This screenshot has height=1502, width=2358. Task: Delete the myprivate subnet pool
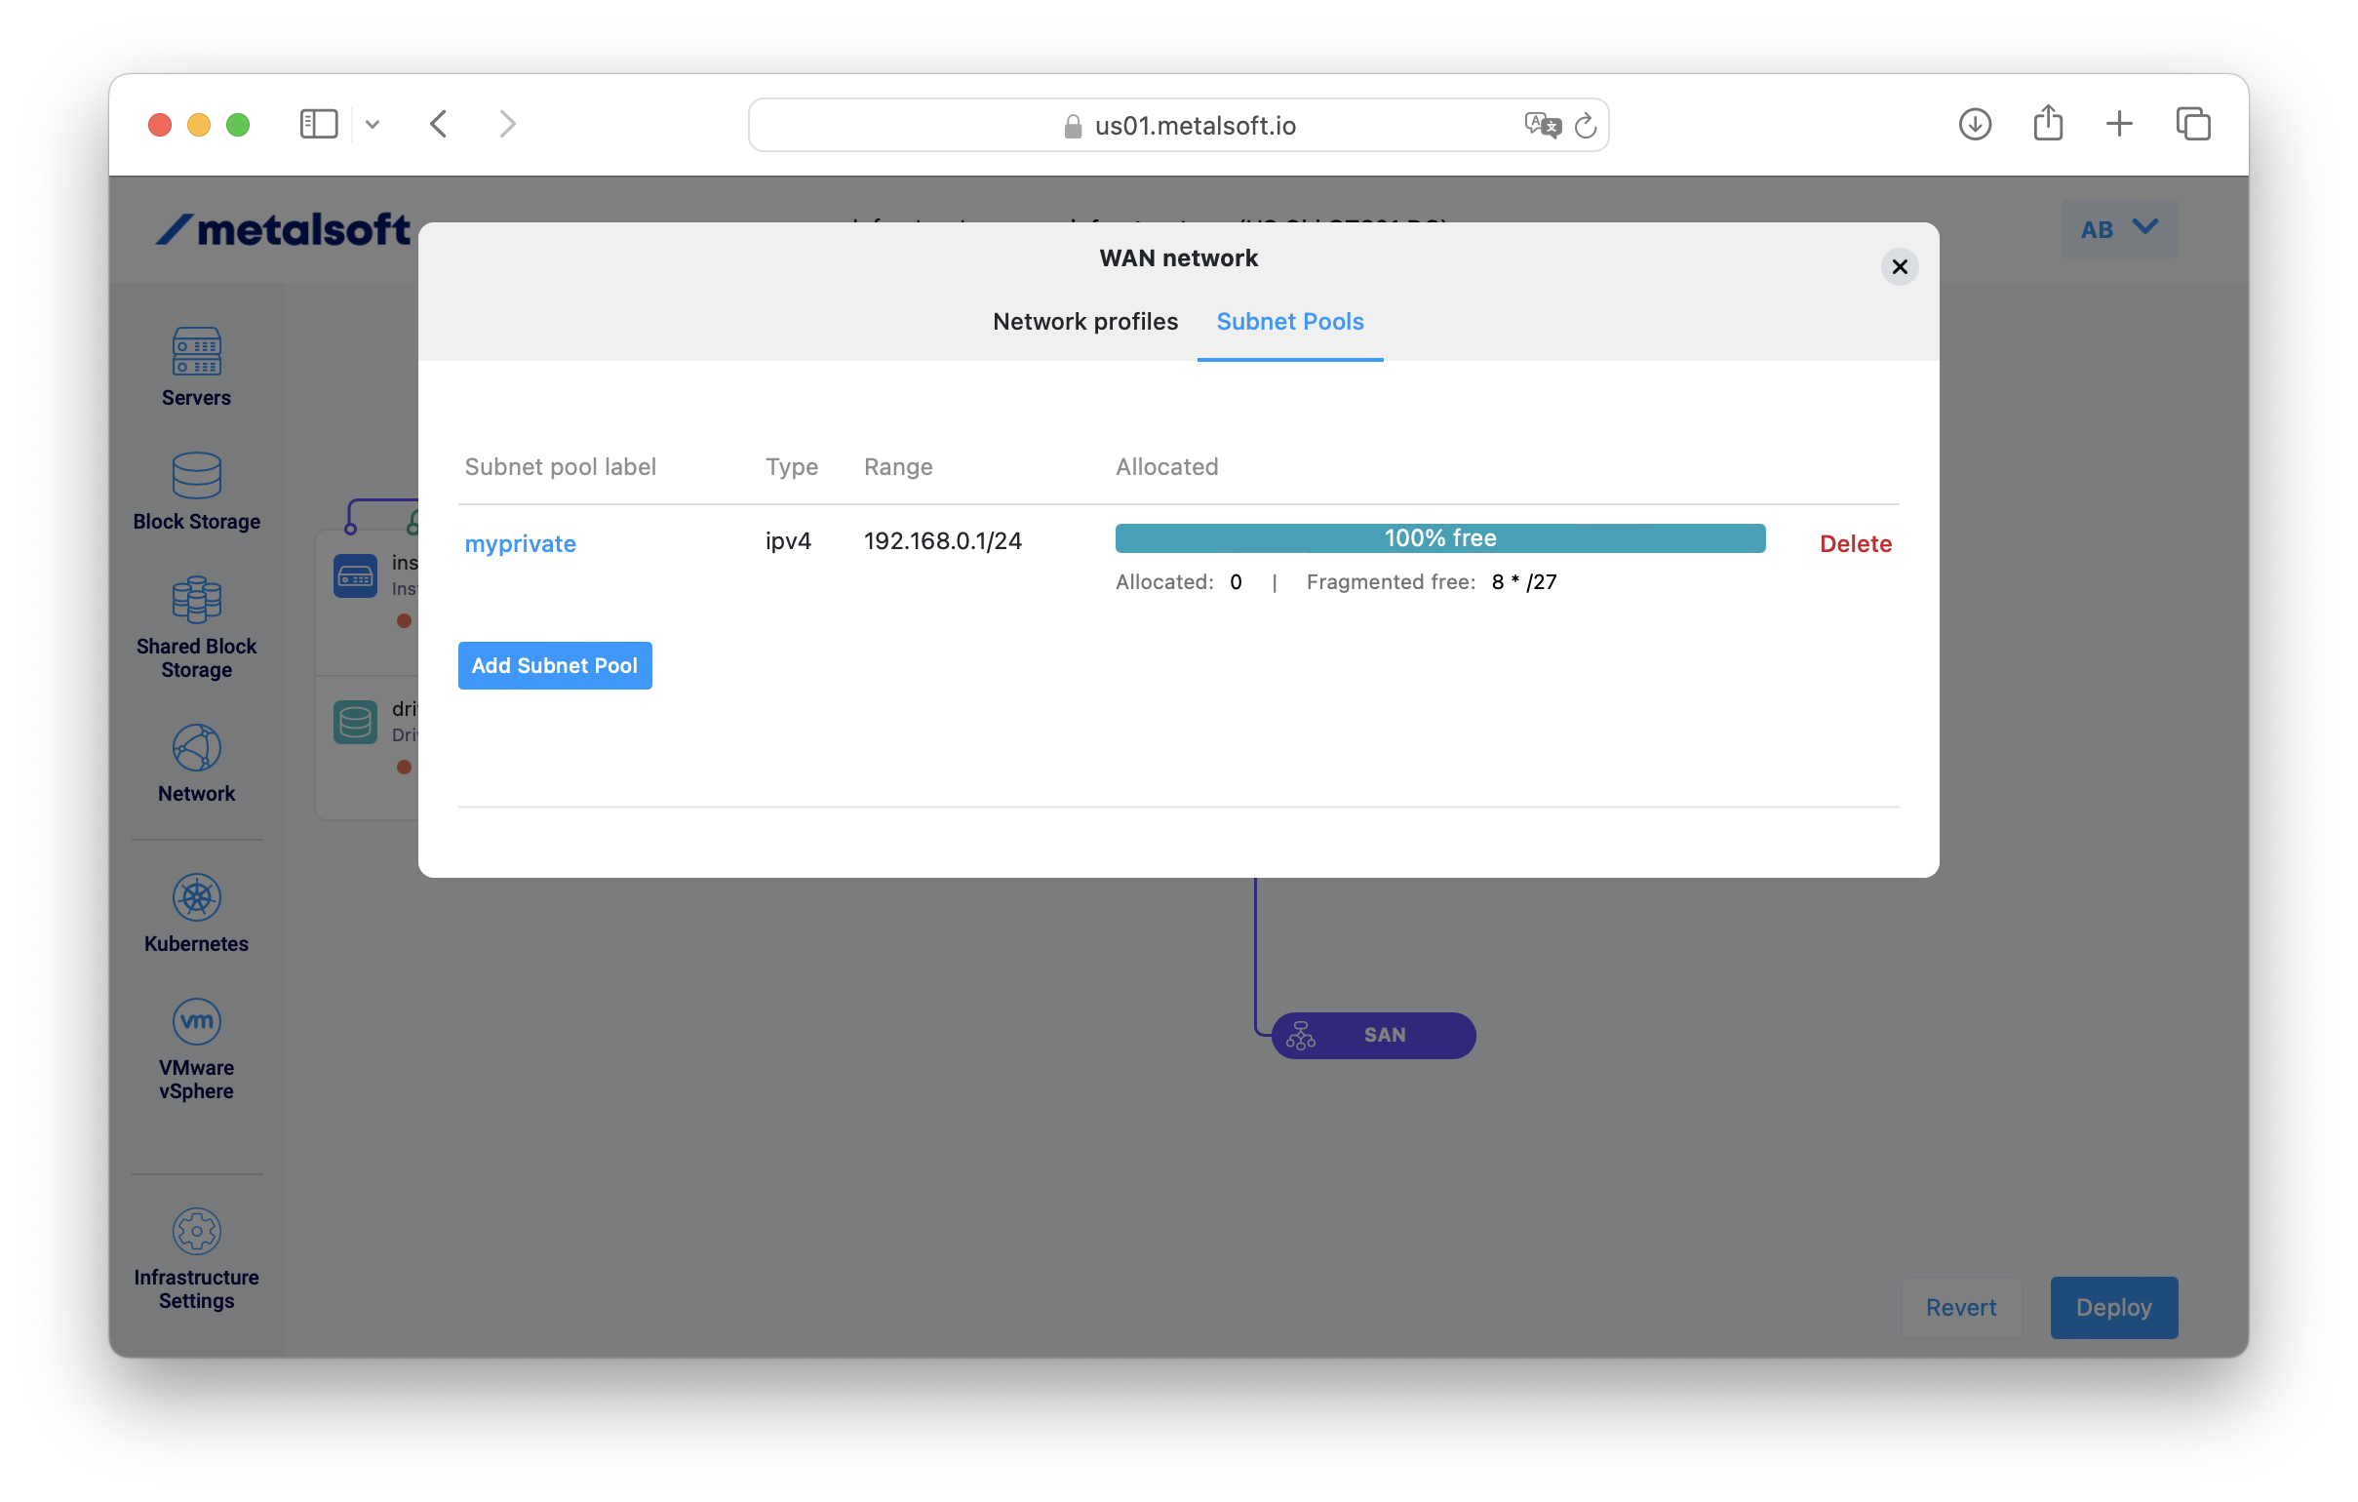click(1855, 543)
